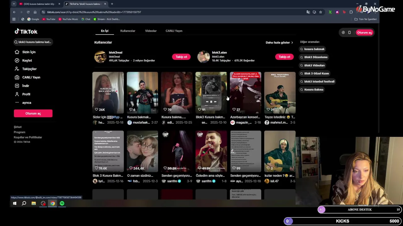The width and height of the screenshot is (403, 226).
Task: Expand 'Daha fazla göster' users
Action: point(279,42)
